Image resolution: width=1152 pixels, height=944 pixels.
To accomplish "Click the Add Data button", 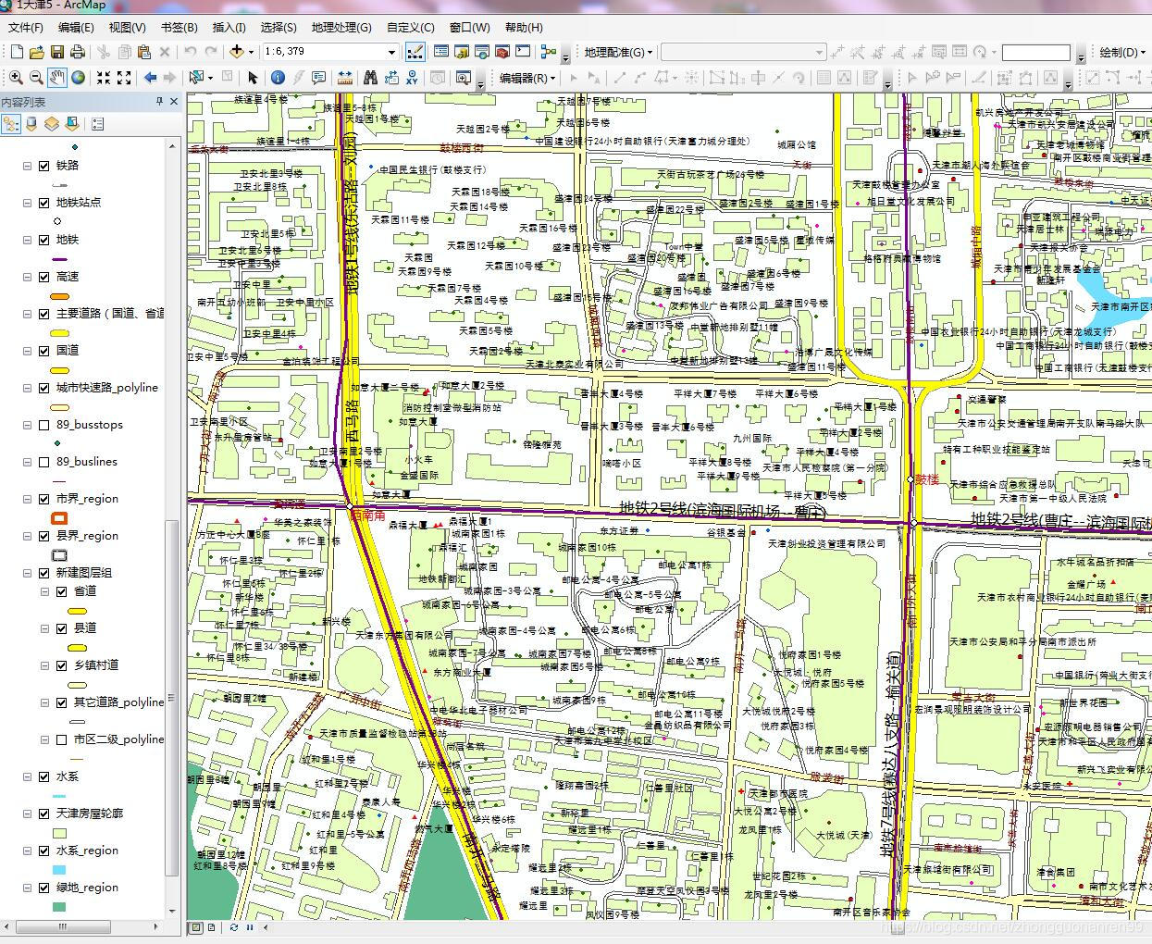I will [x=237, y=52].
